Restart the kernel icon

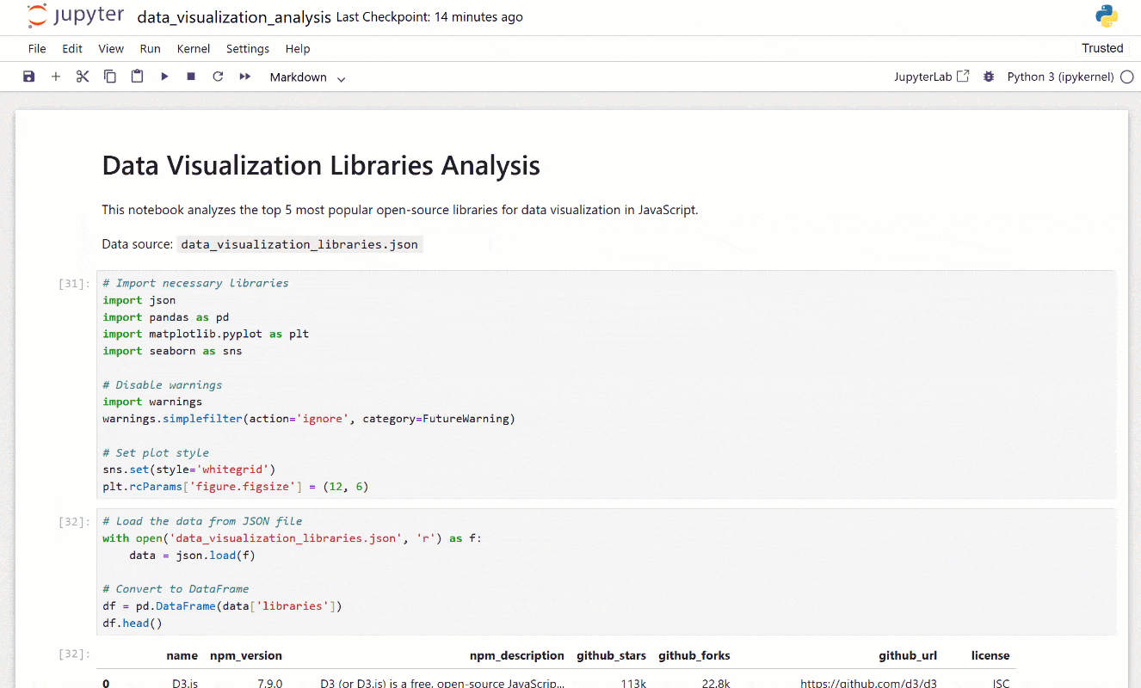point(218,77)
